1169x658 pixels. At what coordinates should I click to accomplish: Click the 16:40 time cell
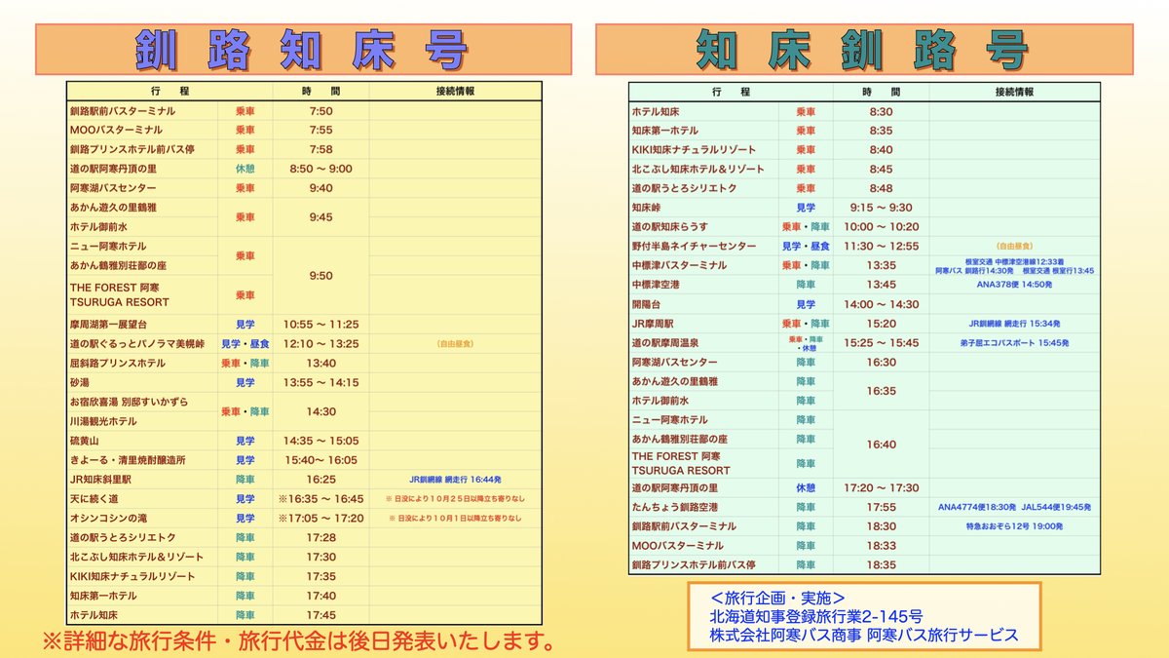coord(881,444)
